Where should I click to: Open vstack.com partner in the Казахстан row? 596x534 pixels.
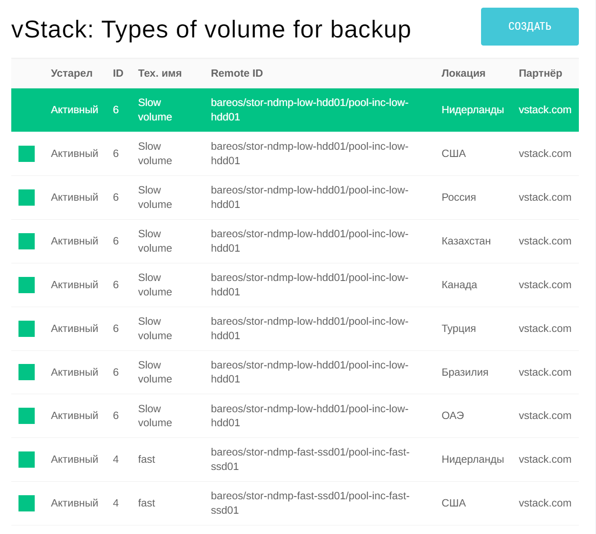545,241
